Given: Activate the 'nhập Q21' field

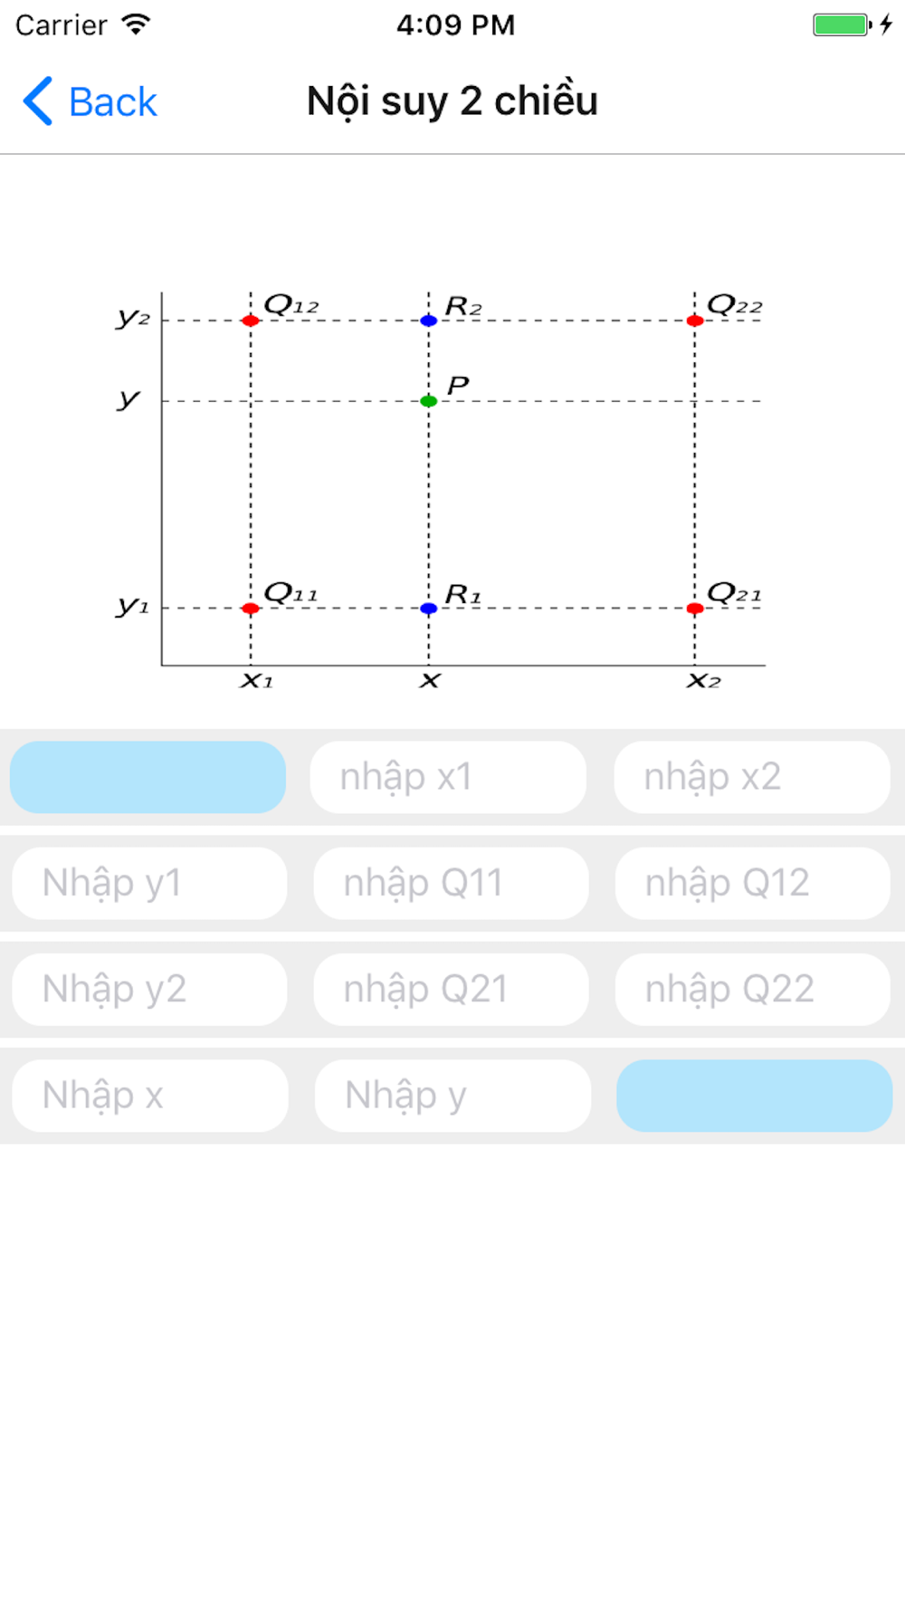Looking at the screenshot, I should pos(451,989).
